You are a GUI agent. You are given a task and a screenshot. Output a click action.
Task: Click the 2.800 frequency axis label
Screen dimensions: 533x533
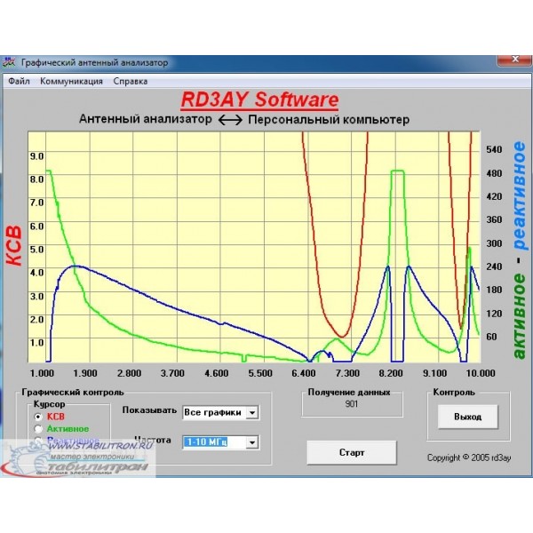coord(129,373)
